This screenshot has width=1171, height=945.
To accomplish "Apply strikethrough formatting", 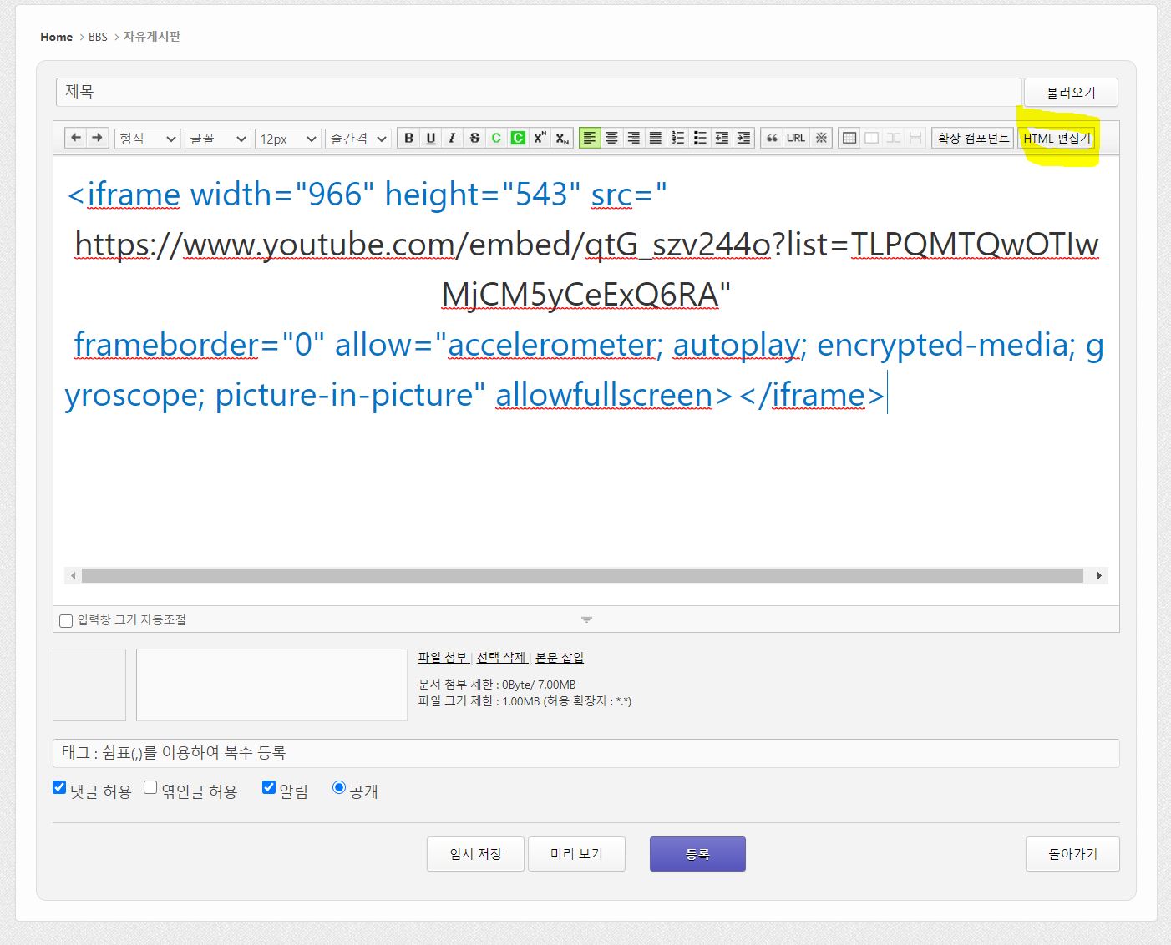I will (x=474, y=139).
